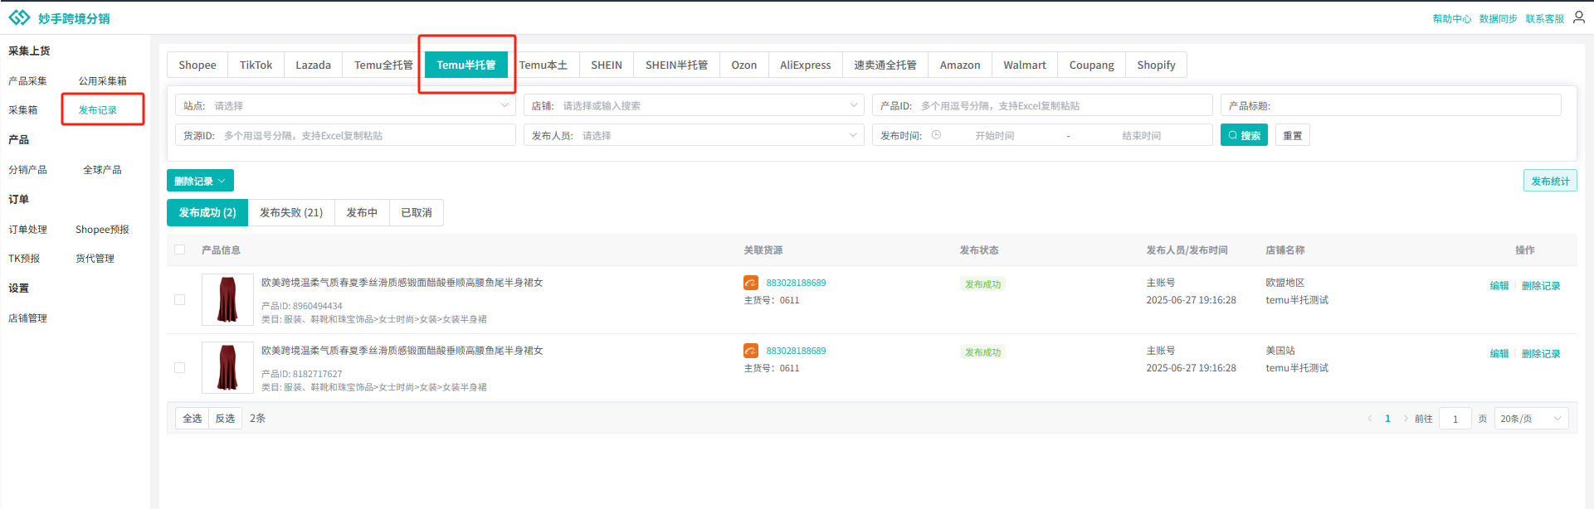Switch to the Shopify tab
The height and width of the screenshot is (509, 1594).
click(x=1157, y=65)
